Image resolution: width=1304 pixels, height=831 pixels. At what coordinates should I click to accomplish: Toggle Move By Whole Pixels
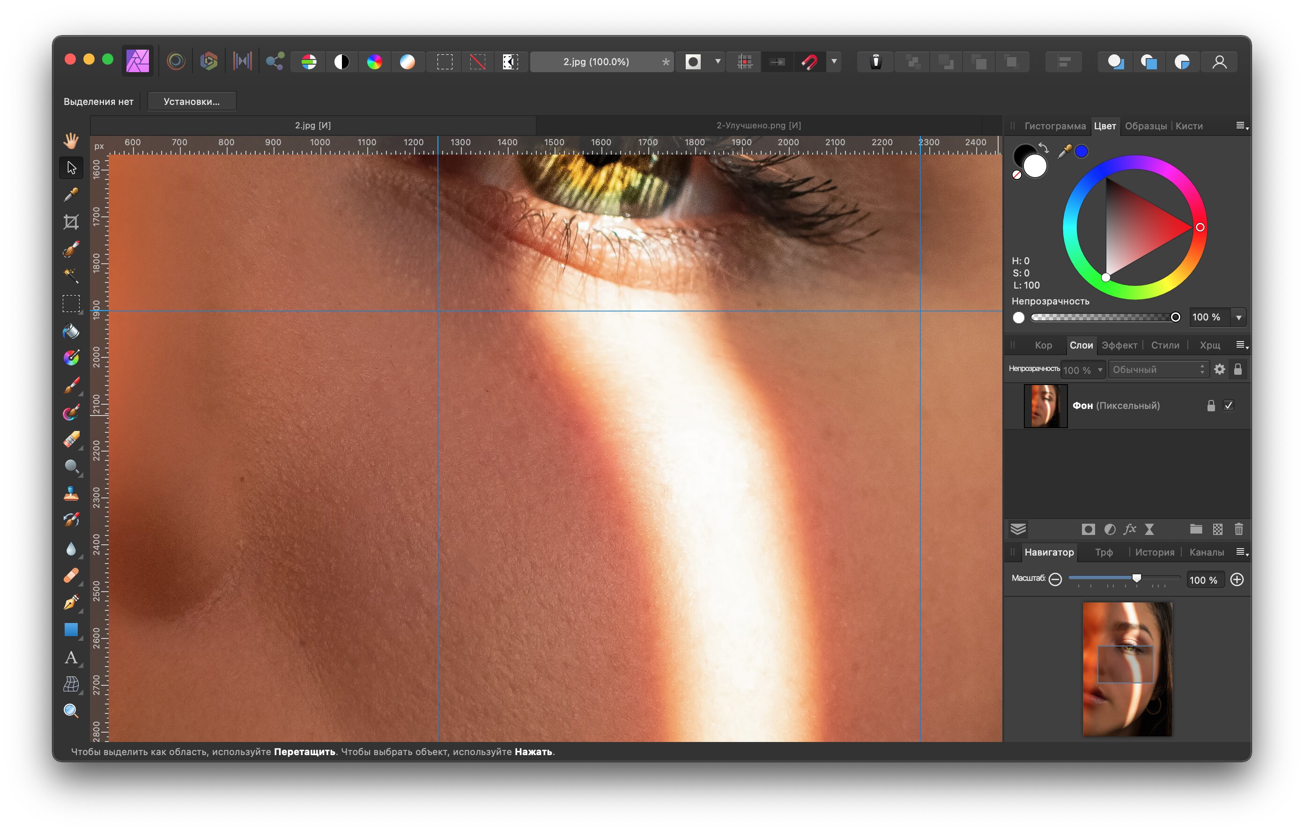click(x=777, y=62)
